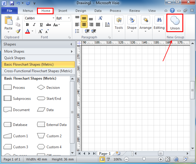
Task: Open the File backstage tab
Action: click(x=9, y=11)
